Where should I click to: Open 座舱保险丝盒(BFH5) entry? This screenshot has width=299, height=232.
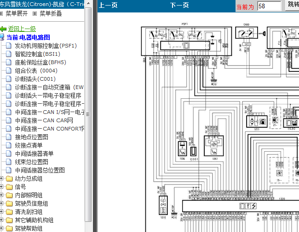(40, 62)
